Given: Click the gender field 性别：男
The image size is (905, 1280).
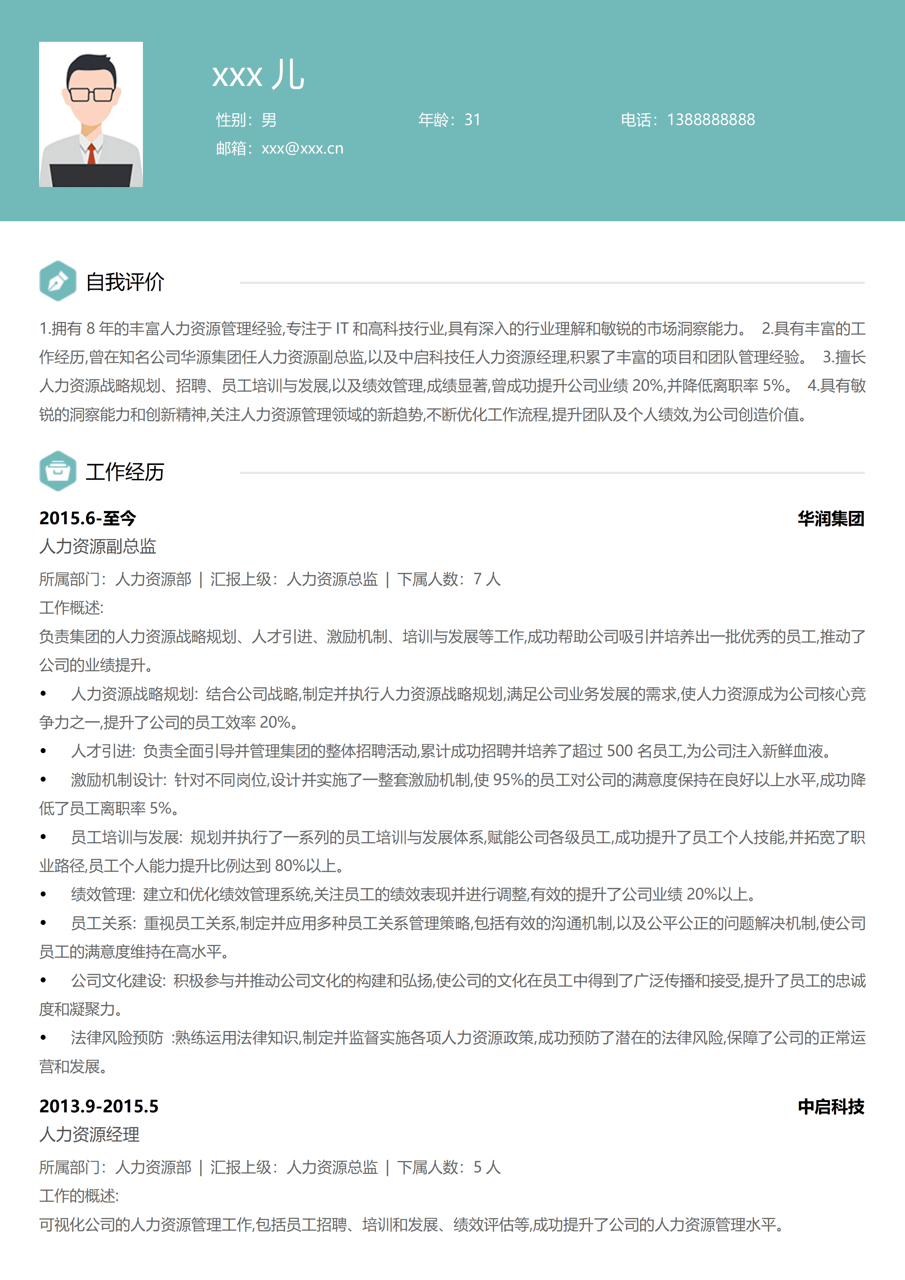Looking at the screenshot, I should (x=246, y=120).
